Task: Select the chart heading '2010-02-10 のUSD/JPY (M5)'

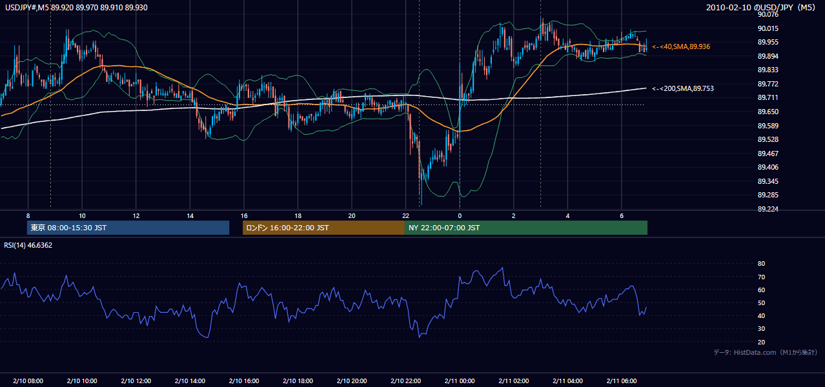Action: pos(762,8)
